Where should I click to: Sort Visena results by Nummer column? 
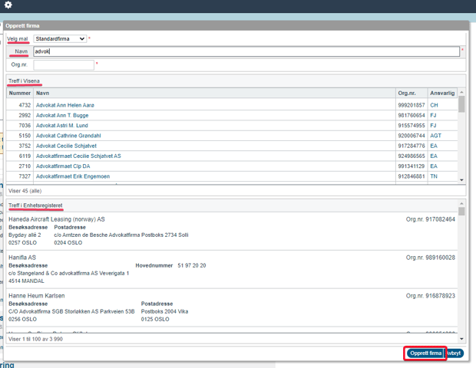point(20,93)
